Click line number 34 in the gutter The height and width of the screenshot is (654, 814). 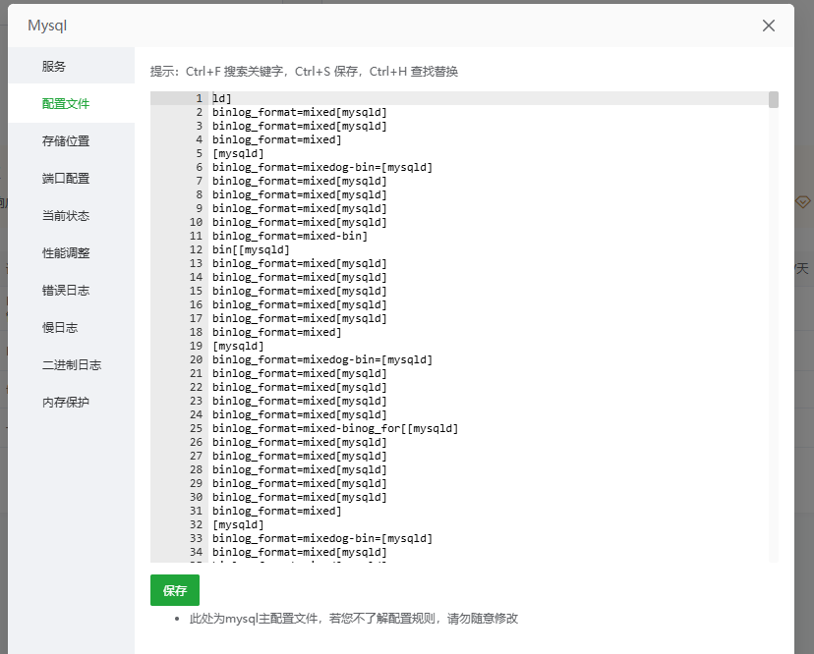point(197,552)
